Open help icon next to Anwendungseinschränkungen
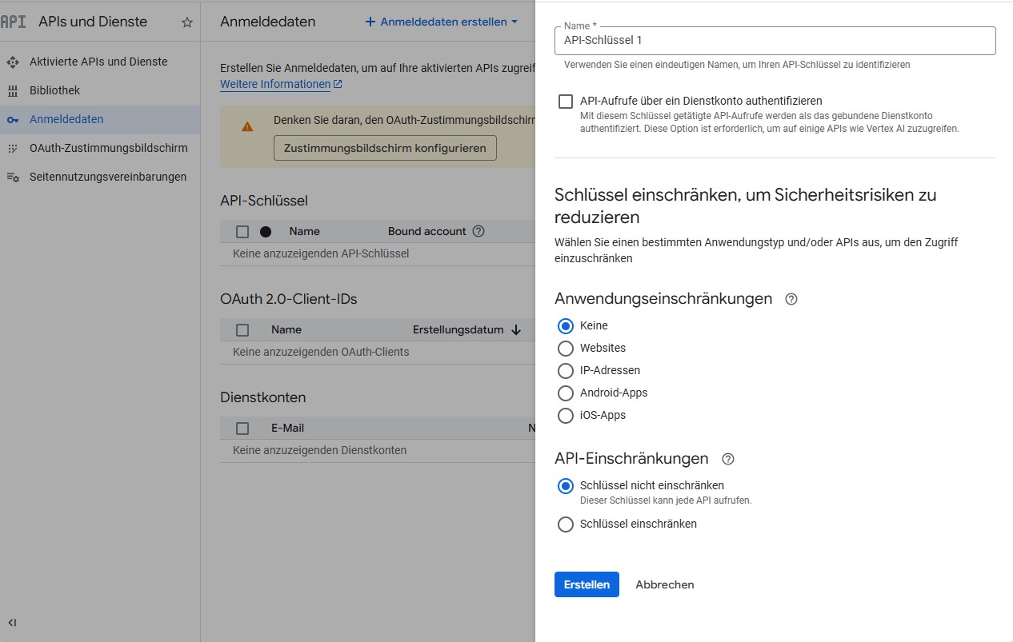1013x642 pixels. click(791, 299)
